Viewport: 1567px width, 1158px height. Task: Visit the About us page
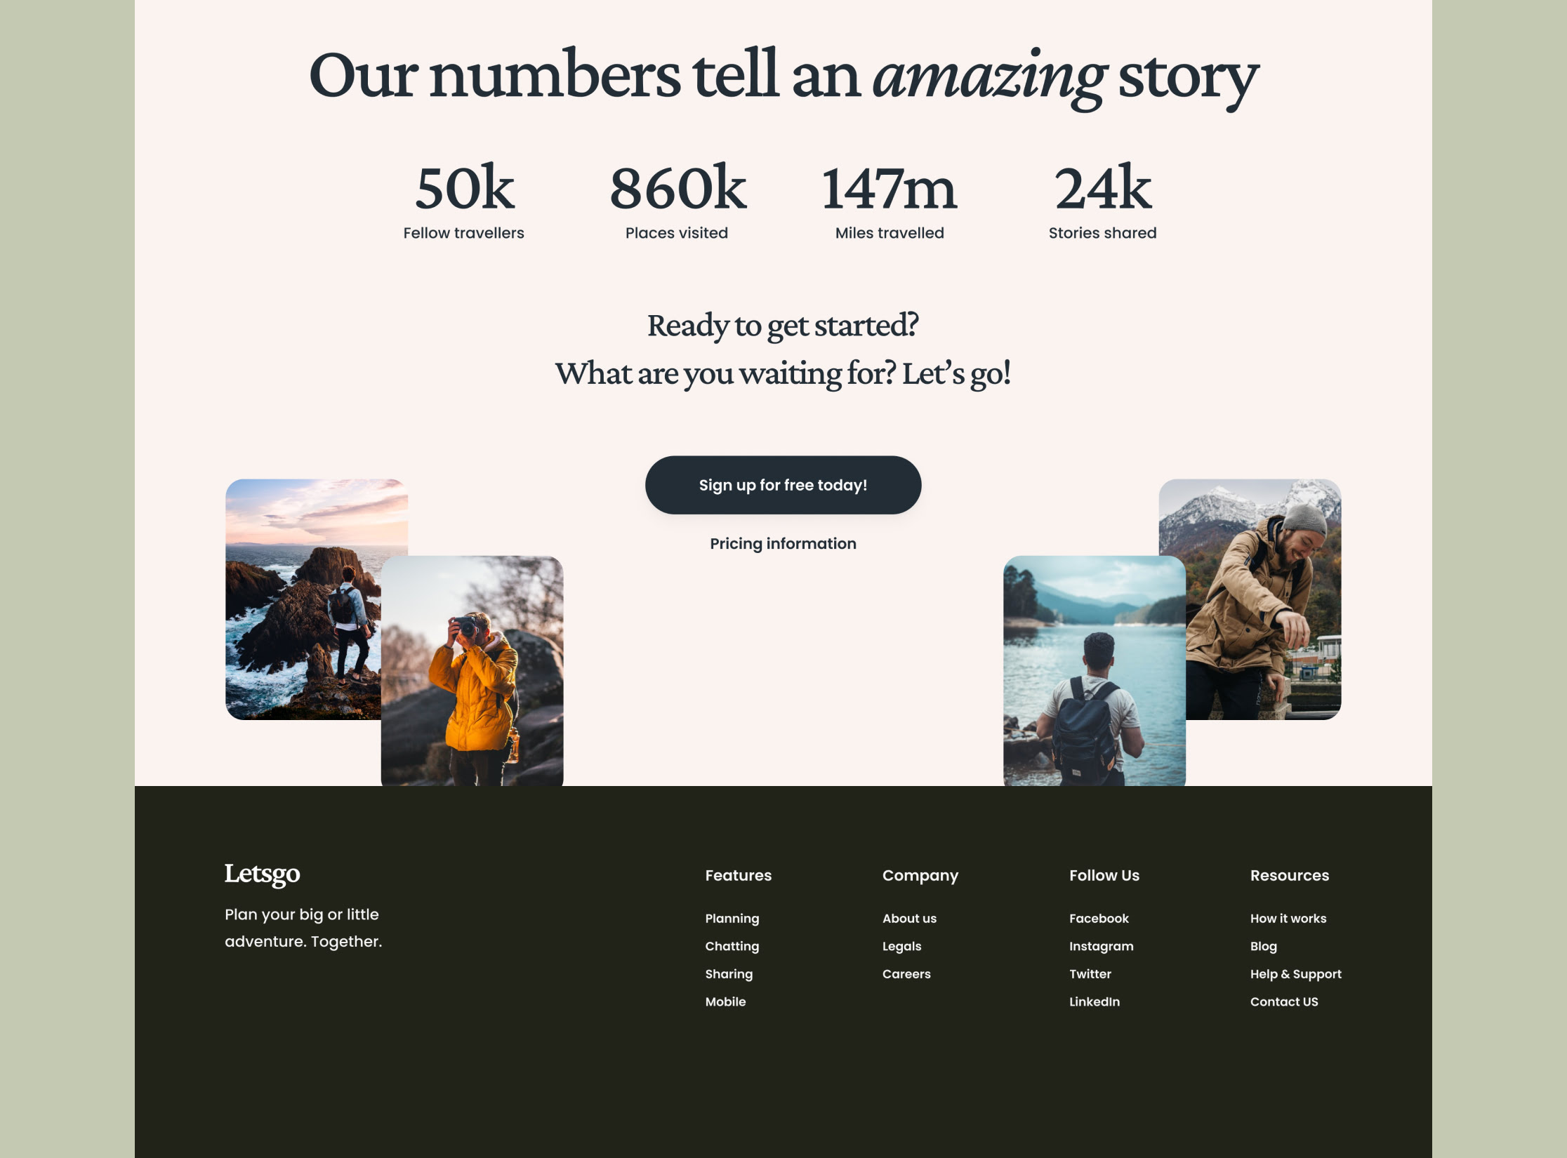(x=909, y=919)
